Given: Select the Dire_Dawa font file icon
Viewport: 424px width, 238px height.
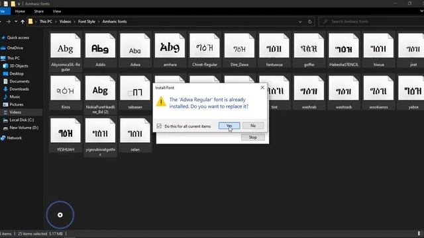Looking at the screenshot, I should pyautogui.click(x=239, y=46).
